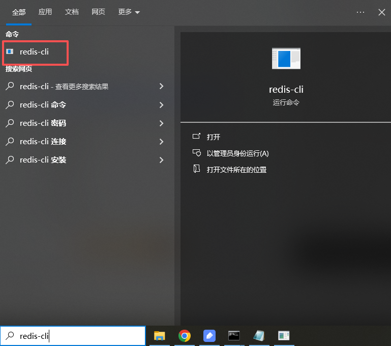Click large redis-cli preview icon
The image size is (391, 346).
(286, 58)
